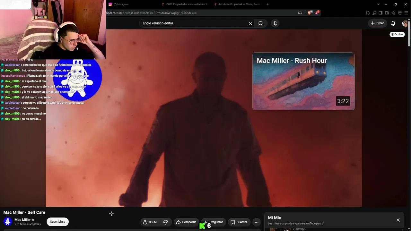The width and height of the screenshot is (411, 231).
Task: Open the Brave Rewards triangle icon
Action: [317, 13]
